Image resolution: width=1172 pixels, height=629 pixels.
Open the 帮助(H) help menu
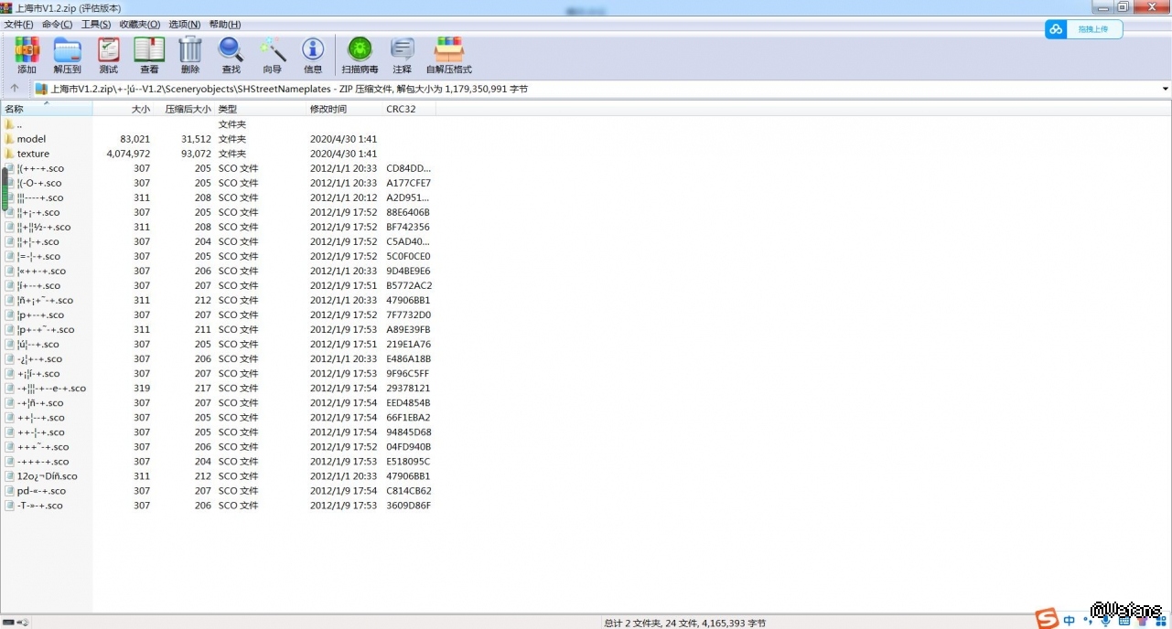(225, 24)
